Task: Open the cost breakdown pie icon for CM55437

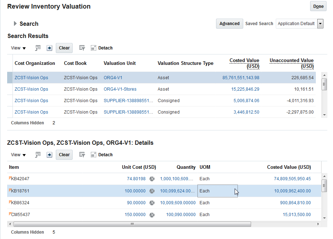Action: tap(152, 214)
